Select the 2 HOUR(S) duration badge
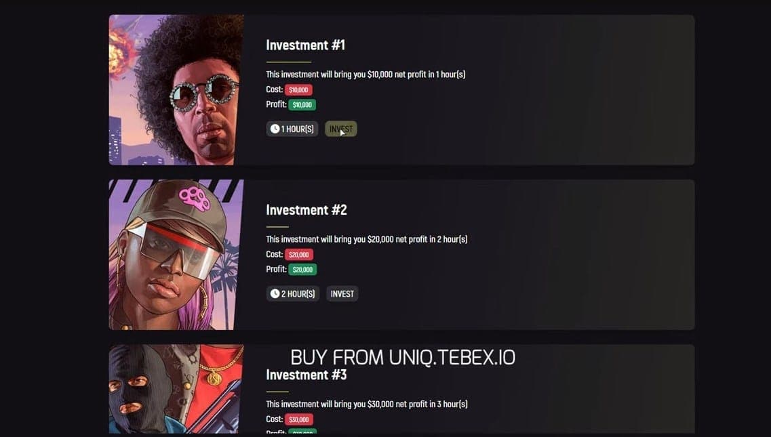Viewport: 771px width, 437px height. point(292,293)
